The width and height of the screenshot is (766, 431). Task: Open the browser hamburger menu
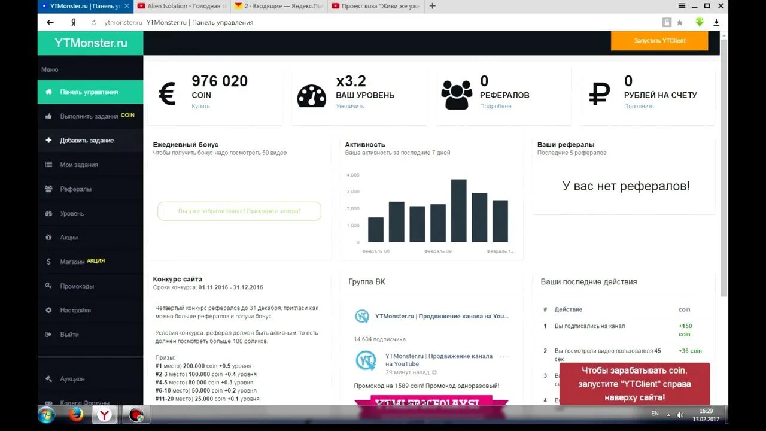[682, 6]
